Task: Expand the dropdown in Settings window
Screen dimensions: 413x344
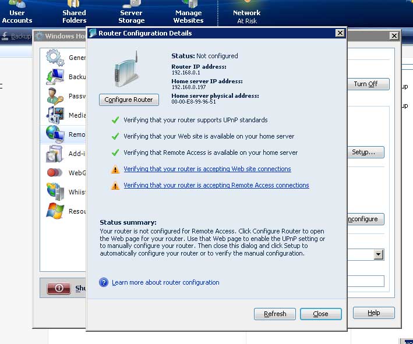Action: coord(379,254)
